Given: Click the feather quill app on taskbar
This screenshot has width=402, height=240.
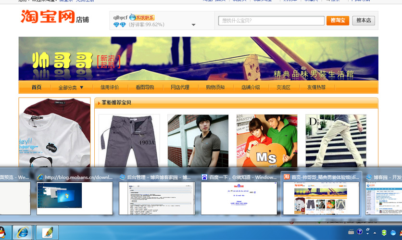Looking at the screenshot, I should click(47, 233).
